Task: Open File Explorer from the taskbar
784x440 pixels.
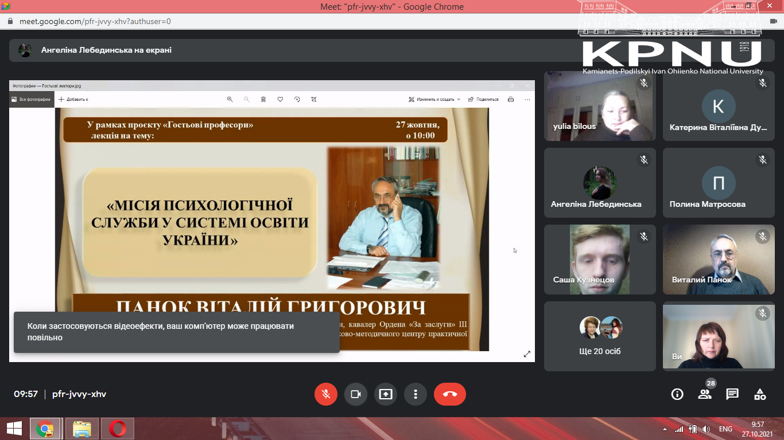Action: coord(82,429)
